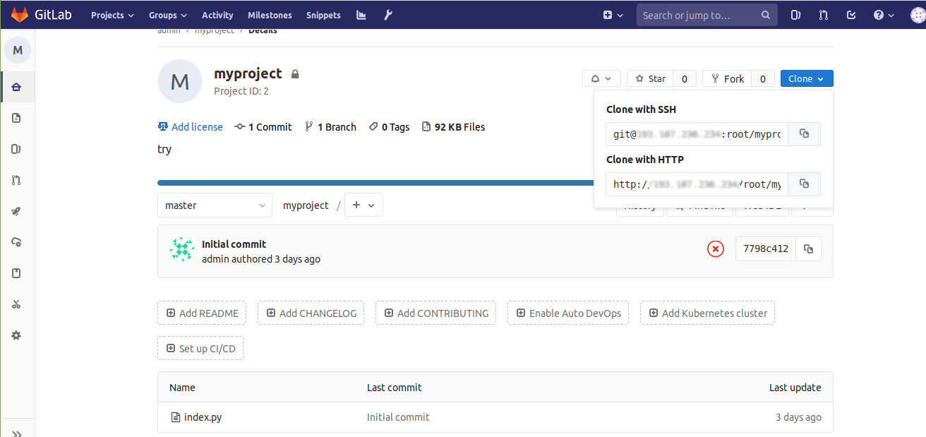Open the plus add-file dropdown
This screenshot has height=437, width=926.
[x=363, y=205]
